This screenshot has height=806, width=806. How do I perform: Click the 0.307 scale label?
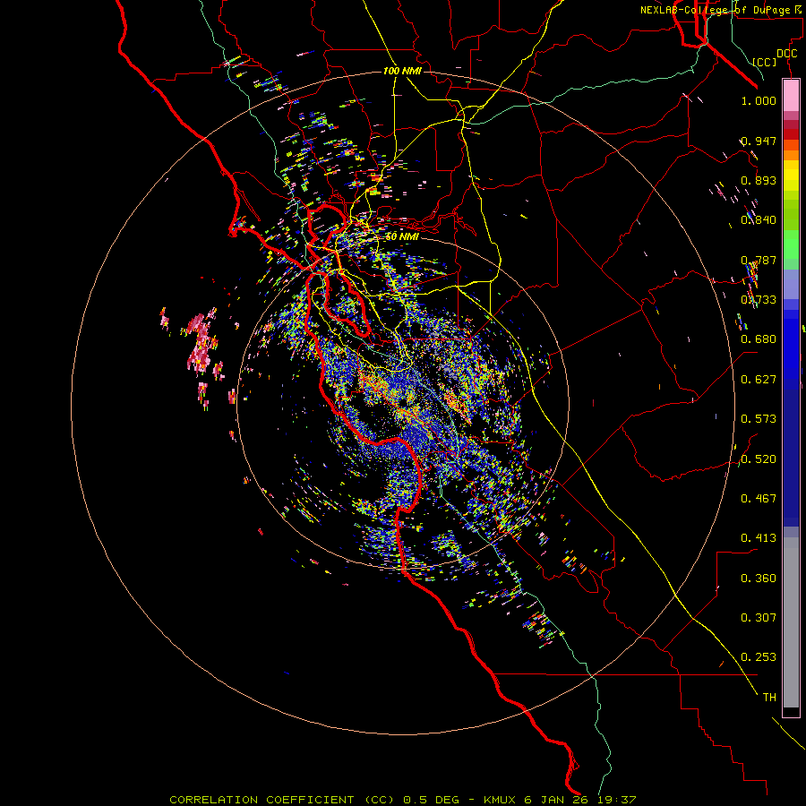(759, 618)
